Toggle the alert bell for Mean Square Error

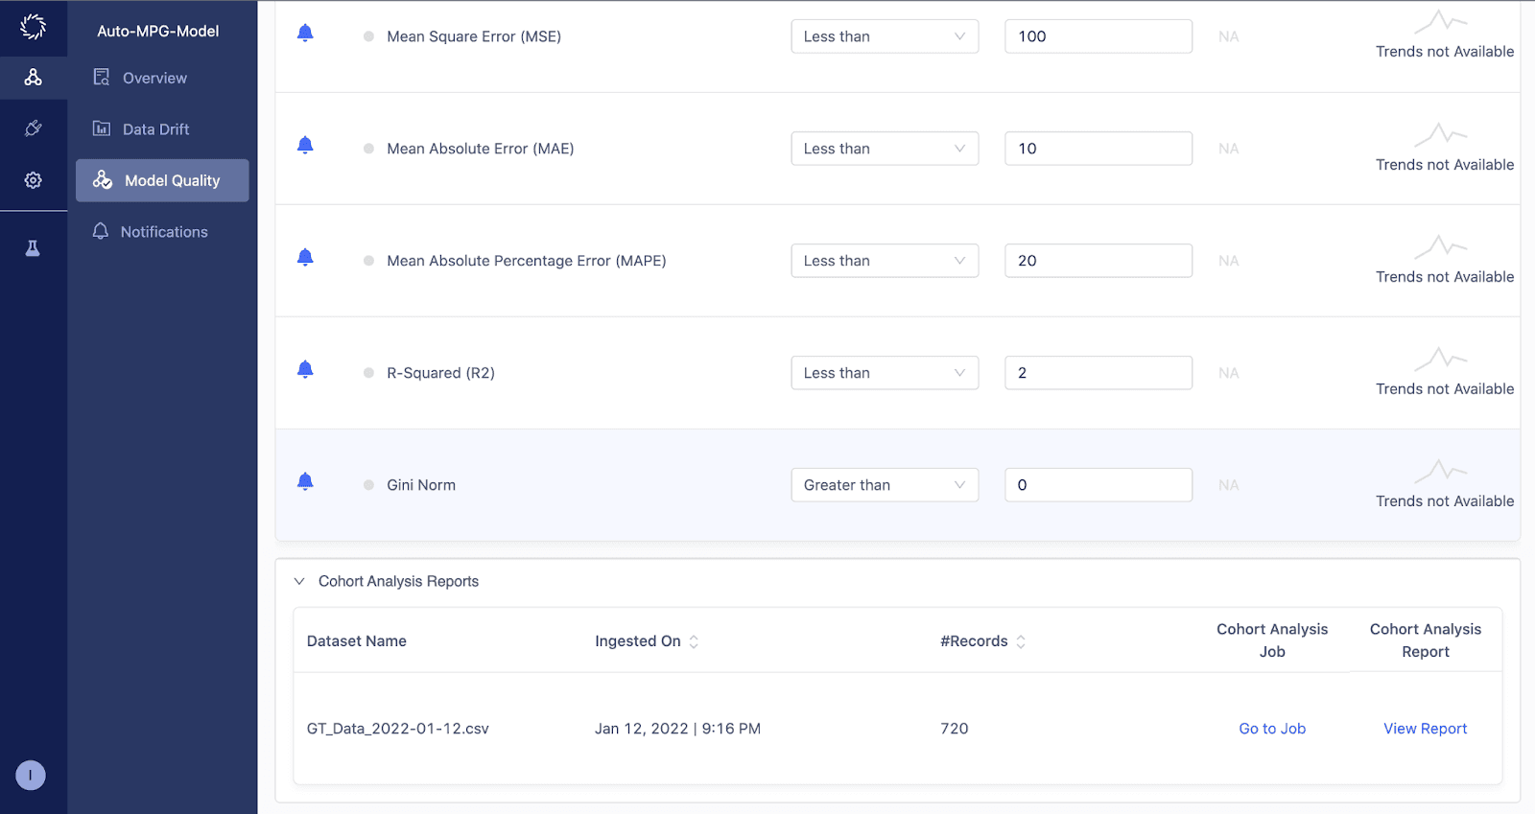click(305, 34)
